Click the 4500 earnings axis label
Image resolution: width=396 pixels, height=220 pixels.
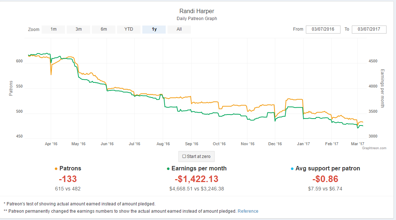[x=373, y=61]
